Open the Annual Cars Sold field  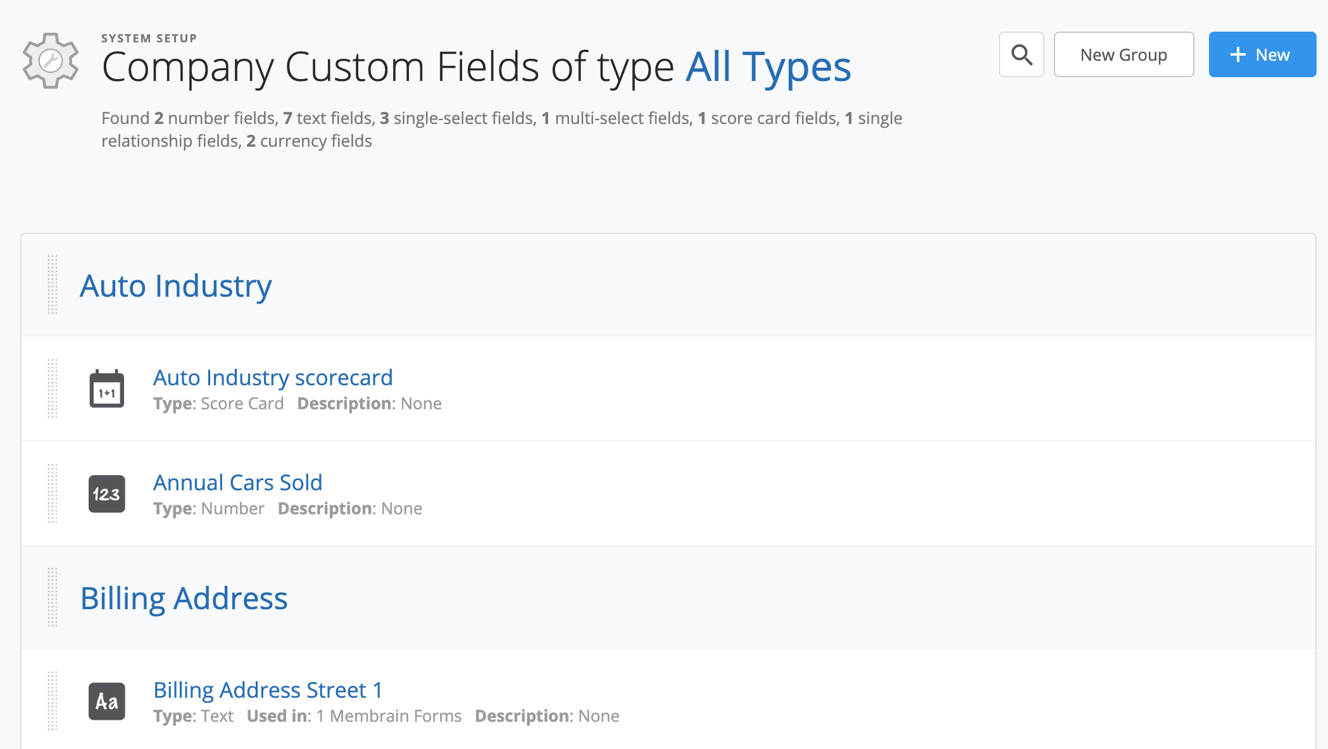tap(238, 483)
